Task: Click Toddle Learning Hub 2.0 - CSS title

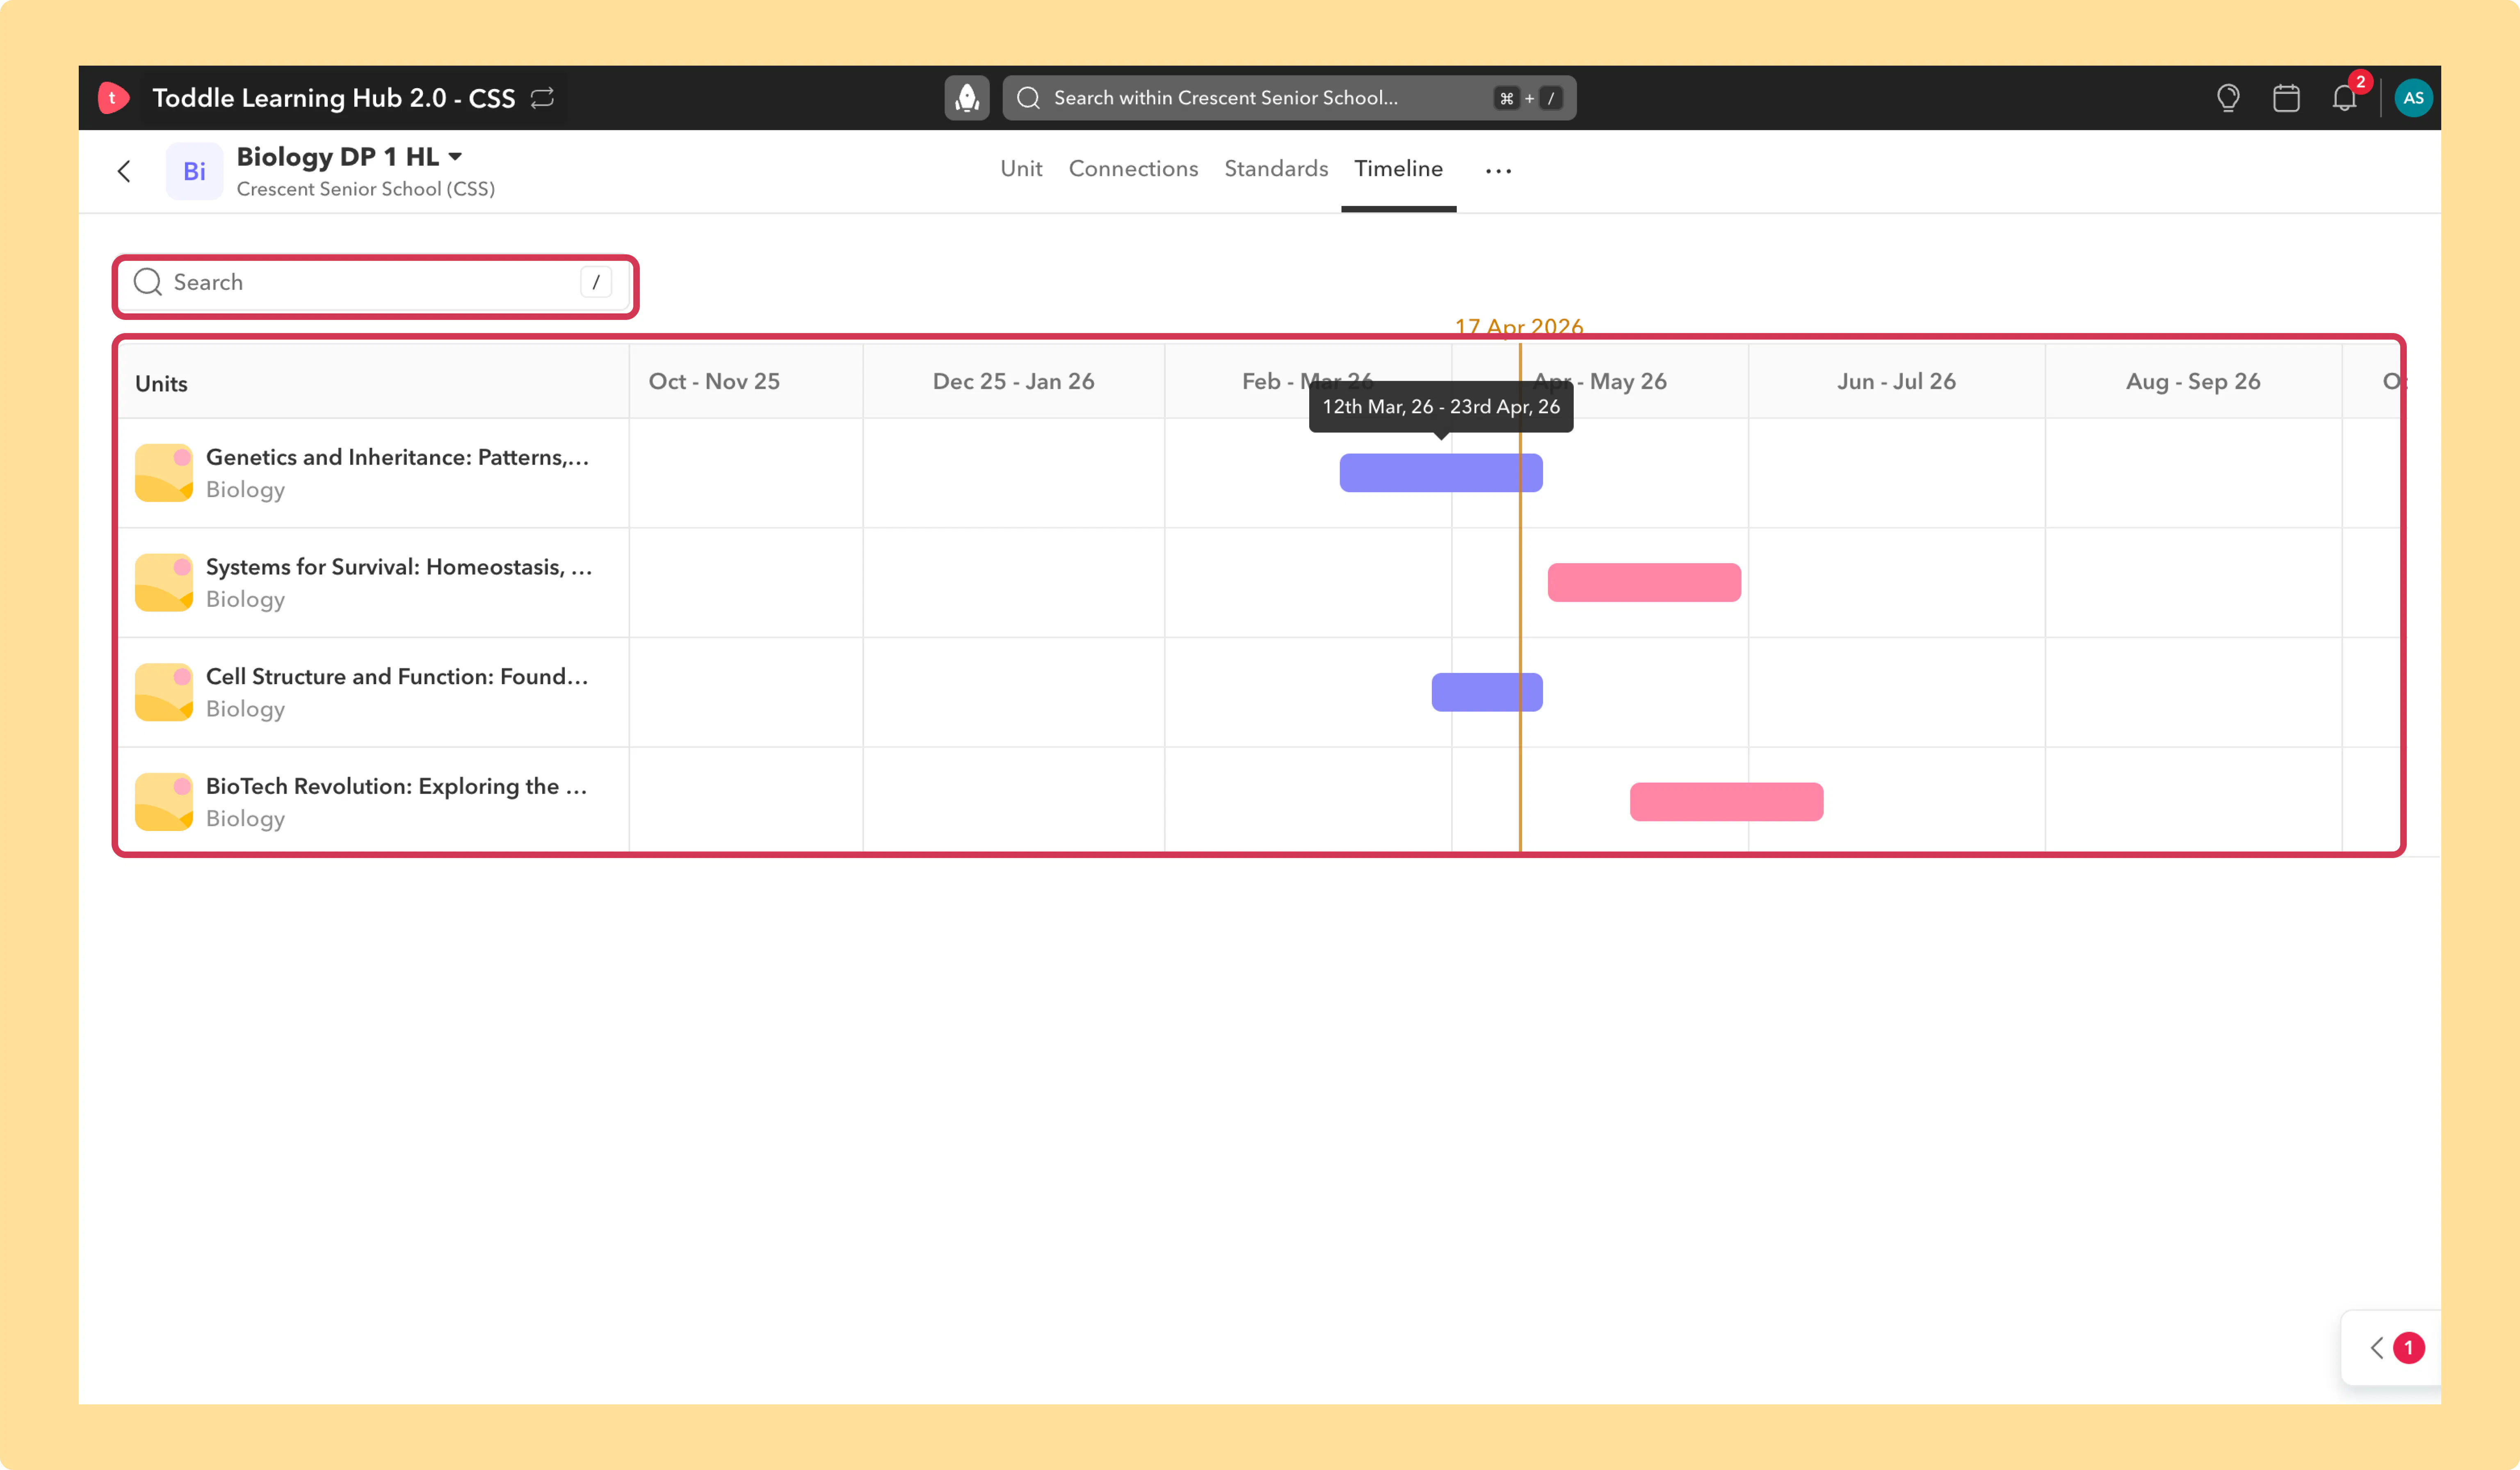Action: coord(334,98)
